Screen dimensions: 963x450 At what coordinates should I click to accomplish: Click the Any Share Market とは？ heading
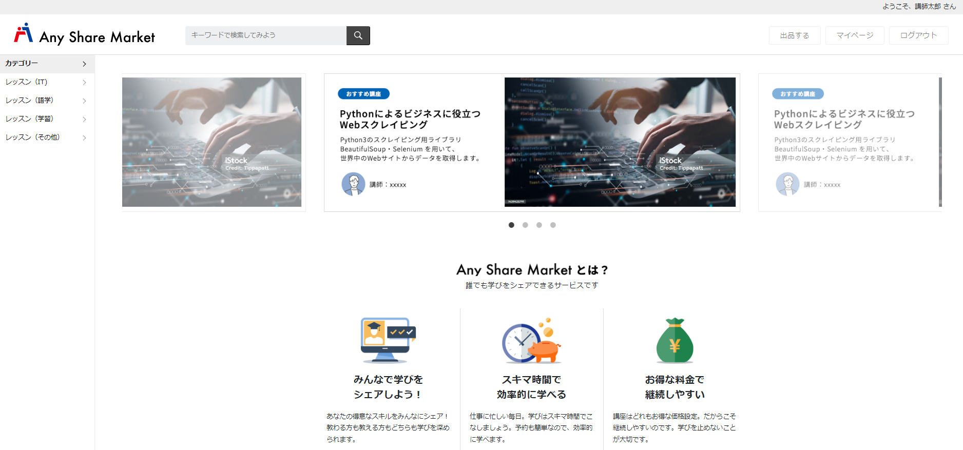coord(532,270)
